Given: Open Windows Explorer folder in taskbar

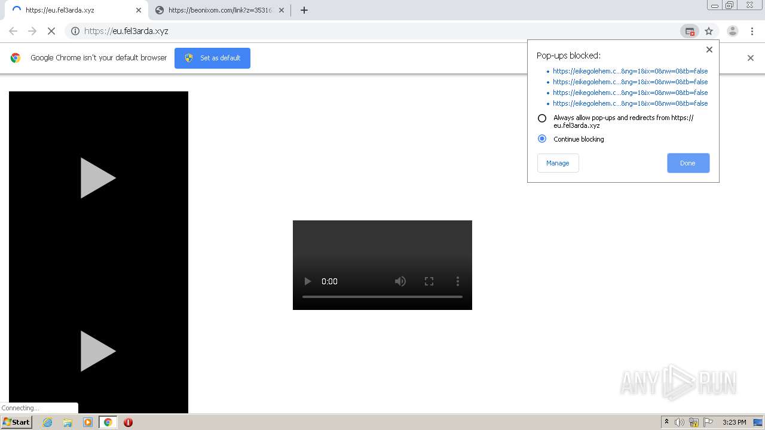Looking at the screenshot, I should 68,422.
